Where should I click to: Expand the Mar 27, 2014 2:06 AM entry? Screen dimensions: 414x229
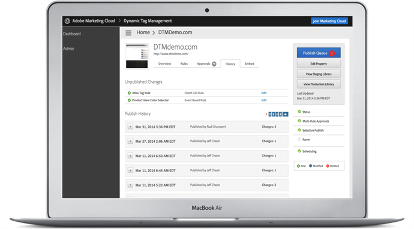[130, 141]
